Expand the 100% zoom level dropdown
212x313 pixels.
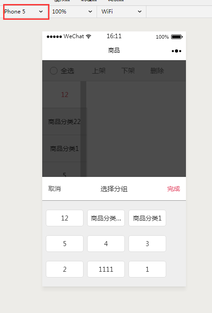72,12
